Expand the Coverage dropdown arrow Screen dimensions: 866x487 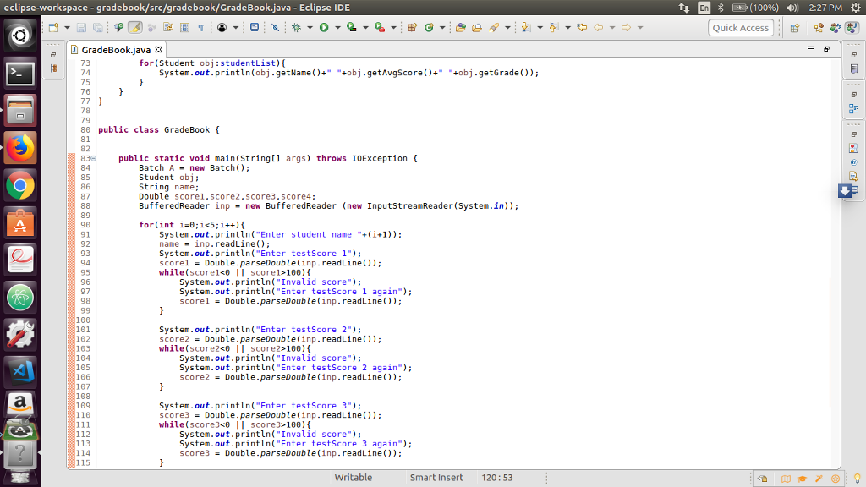365,28
